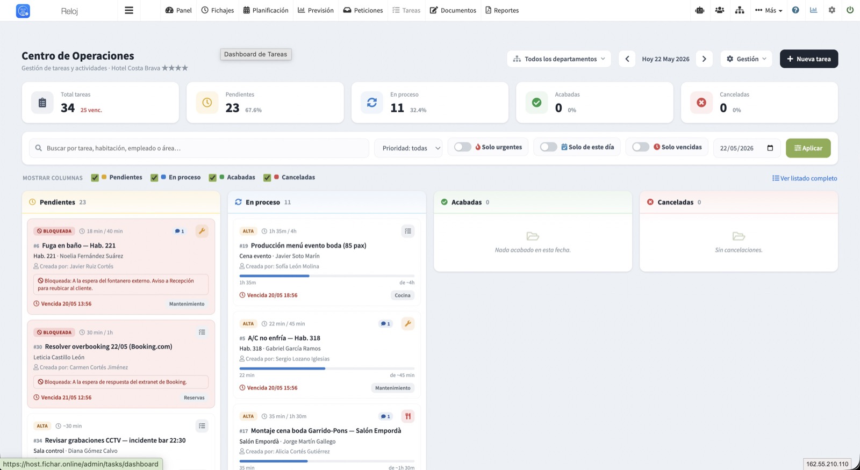Click checklist icon on Producción menú evento card
860x470 pixels.
point(408,231)
